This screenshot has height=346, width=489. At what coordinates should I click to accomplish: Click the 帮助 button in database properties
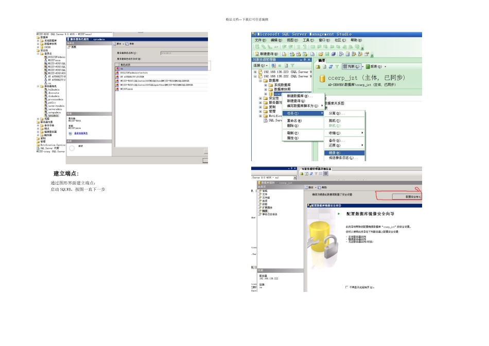pyautogui.click(x=322, y=187)
